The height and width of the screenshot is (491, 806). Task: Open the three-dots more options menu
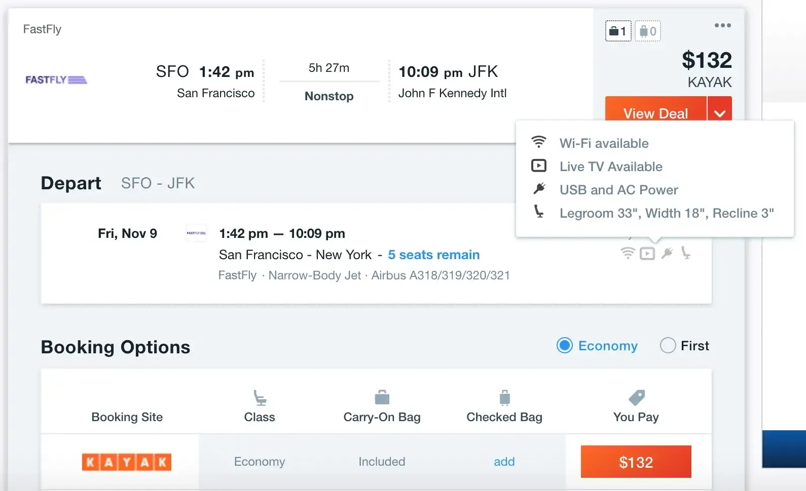722,25
